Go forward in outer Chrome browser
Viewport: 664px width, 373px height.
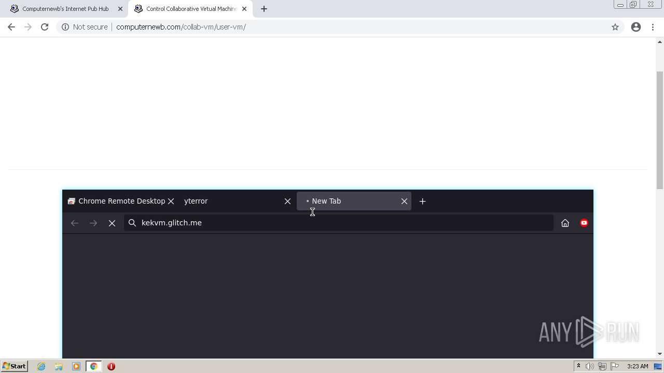[28, 27]
